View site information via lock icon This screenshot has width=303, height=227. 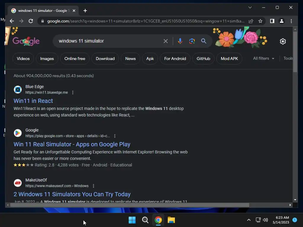pyautogui.click(x=43, y=21)
